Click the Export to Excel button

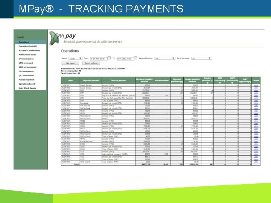[91, 64]
